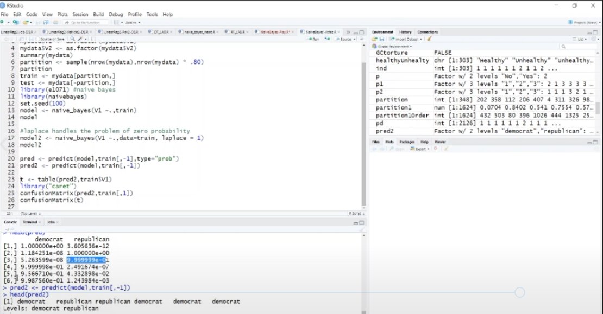Switch to the Connections tab
This screenshot has width=603, height=314.
click(428, 32)
